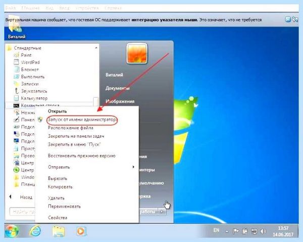The image size is (303, 242).
Task: Open Свойства from context menu
Action: [58, 218]
